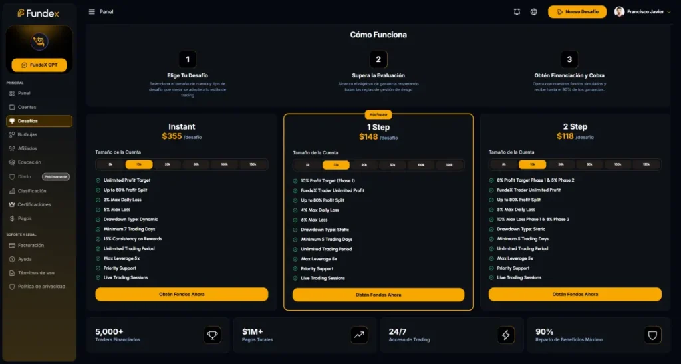Open Desafíos in the sidebar
This screenshot has height=364, width=681.
click(39, 121)
